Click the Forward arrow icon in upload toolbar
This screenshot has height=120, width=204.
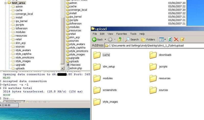click(110, 39)
